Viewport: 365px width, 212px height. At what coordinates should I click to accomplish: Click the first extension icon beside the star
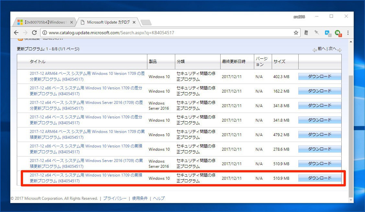pos(306,33)
